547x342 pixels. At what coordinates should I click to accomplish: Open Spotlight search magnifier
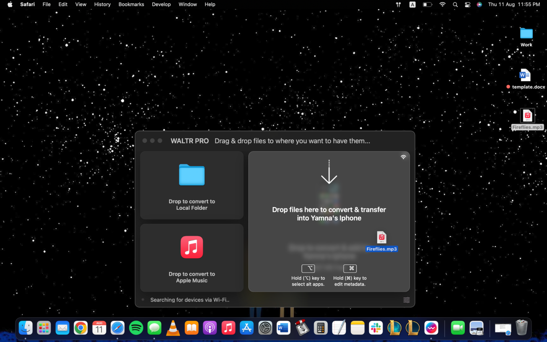455,5
